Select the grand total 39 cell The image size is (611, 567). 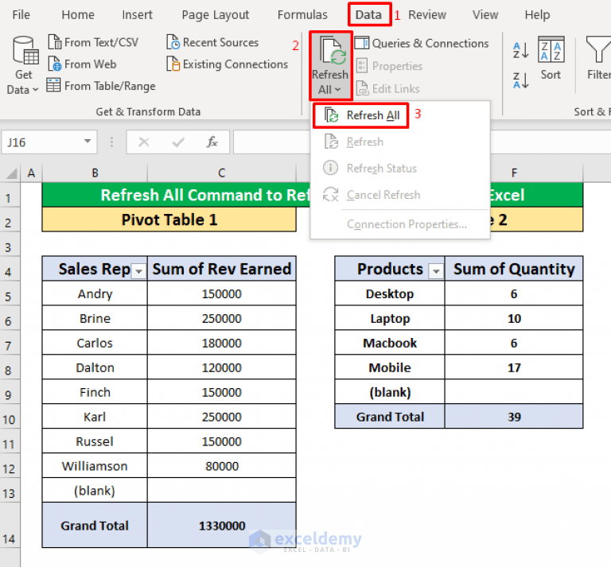coord(514,417)
